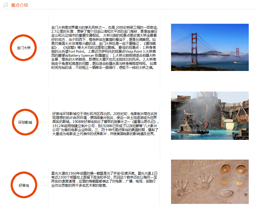Screen dimensions: 258x206
Task: Choose the 好莱坞 orange circle badge
Action: tap(24, 185)
